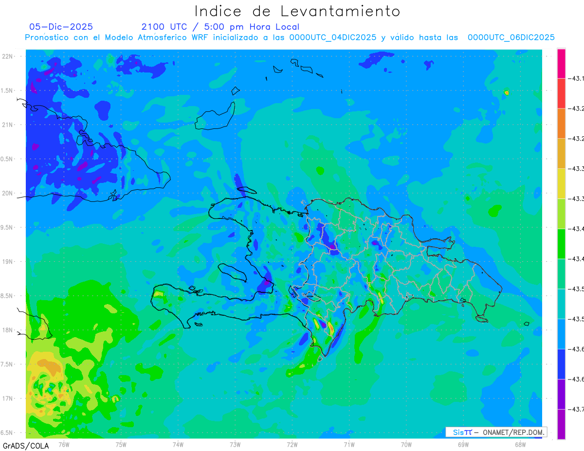Click the "GrADS/COLA" credit label
Image resolution: width=584 pixels, height=451 pixels.
[x=26, y=446]
